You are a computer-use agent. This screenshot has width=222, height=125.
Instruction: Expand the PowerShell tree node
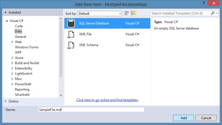click(x=12, y=84)
